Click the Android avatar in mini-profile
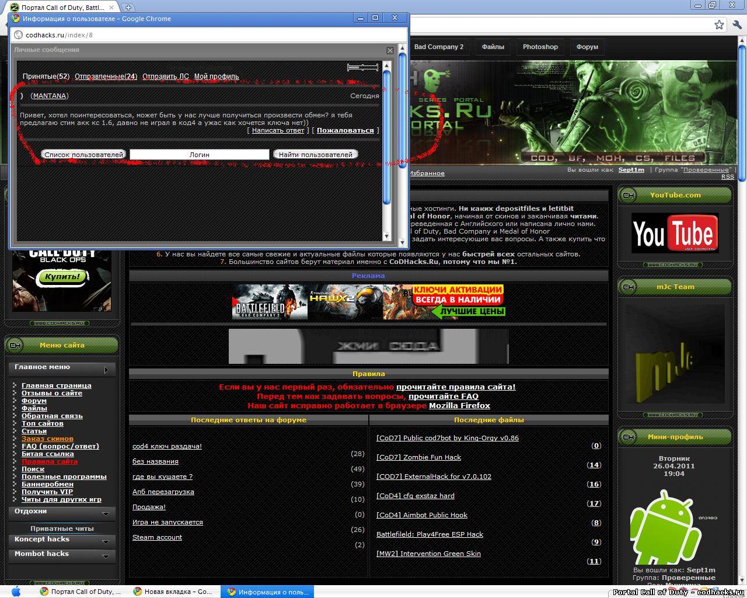Image resolution: width=747 pixels, height=598 pixels. [673, 526]
